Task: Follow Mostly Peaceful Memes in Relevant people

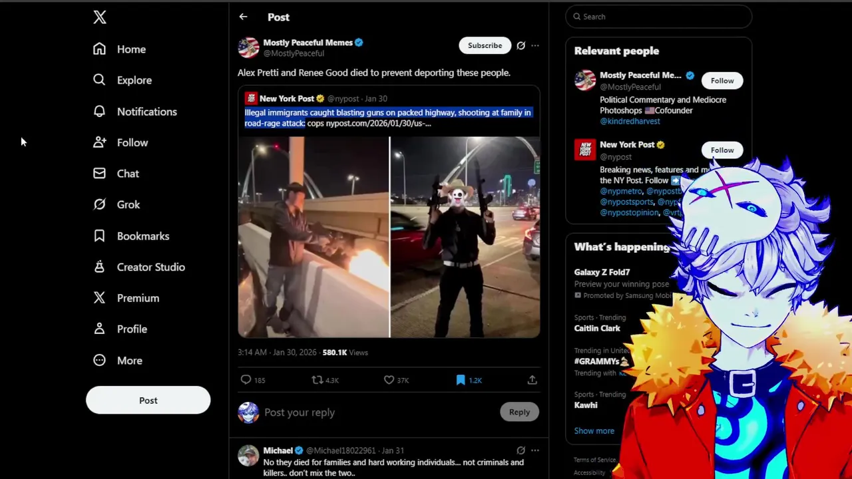Action: [722, 80]
